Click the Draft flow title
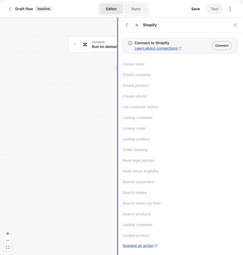The image size is (243, 255). pyautogui.click(x=24, y=9)
